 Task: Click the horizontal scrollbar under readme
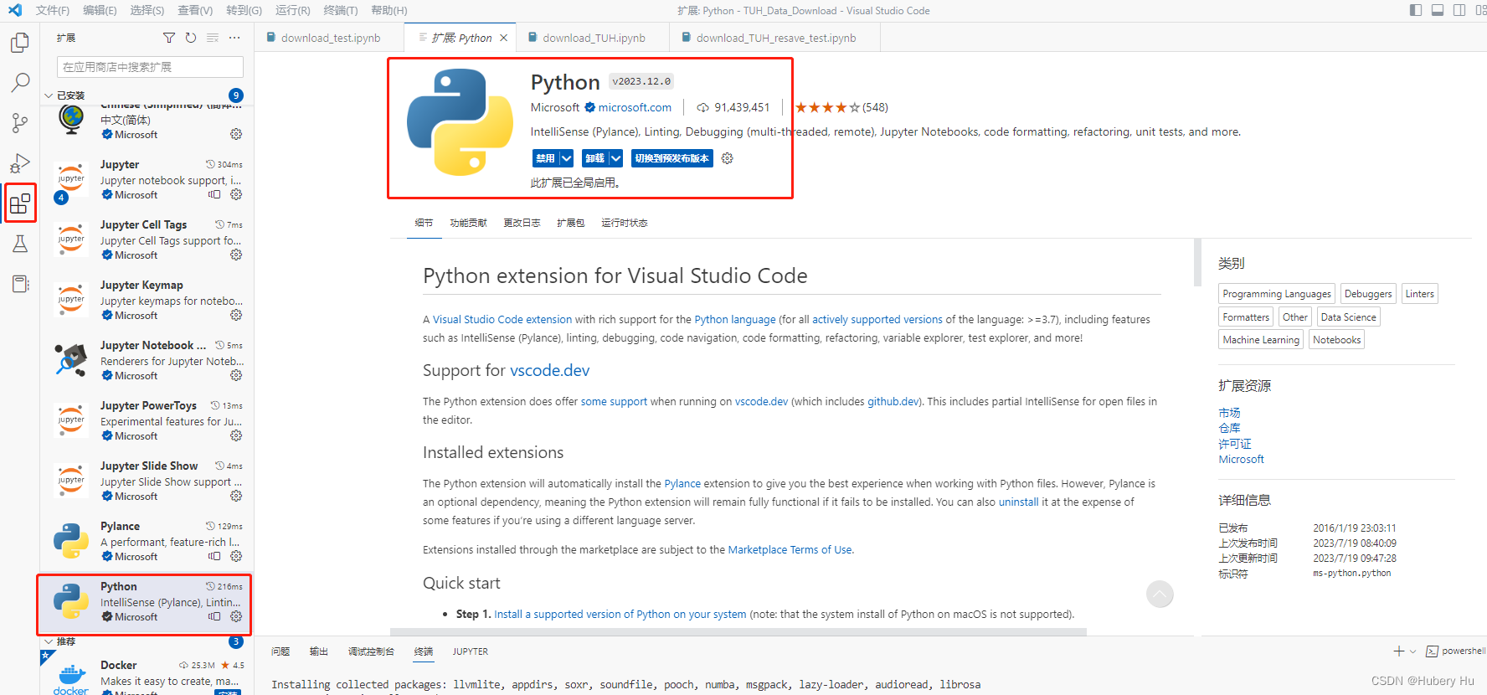[x=738, y=632]
